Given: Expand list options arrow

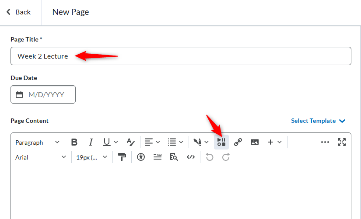Looking at the screenshot, I should 181,142.
